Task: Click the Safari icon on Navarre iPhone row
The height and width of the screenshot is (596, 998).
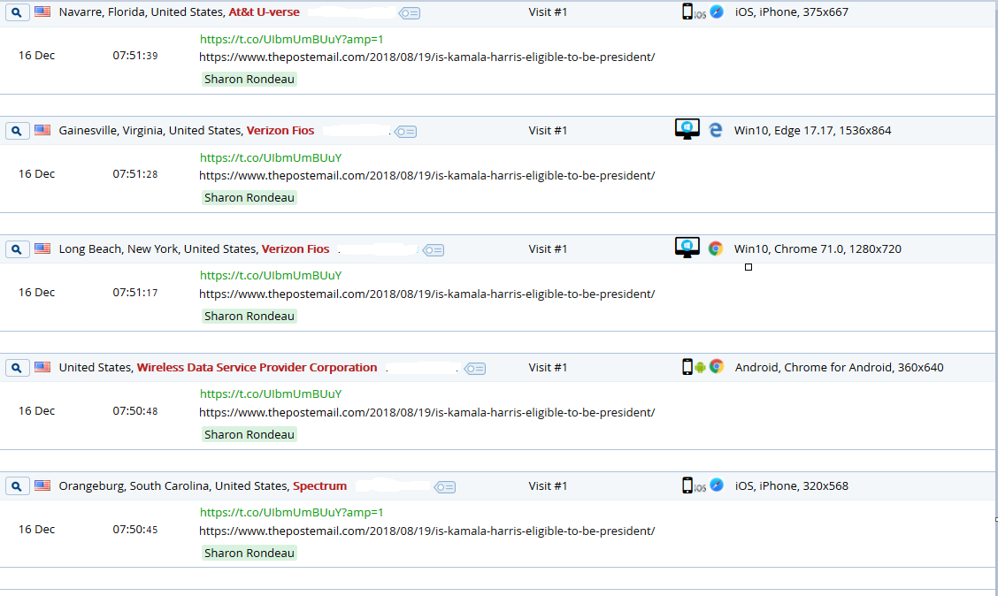Action: tap(717, 12)
